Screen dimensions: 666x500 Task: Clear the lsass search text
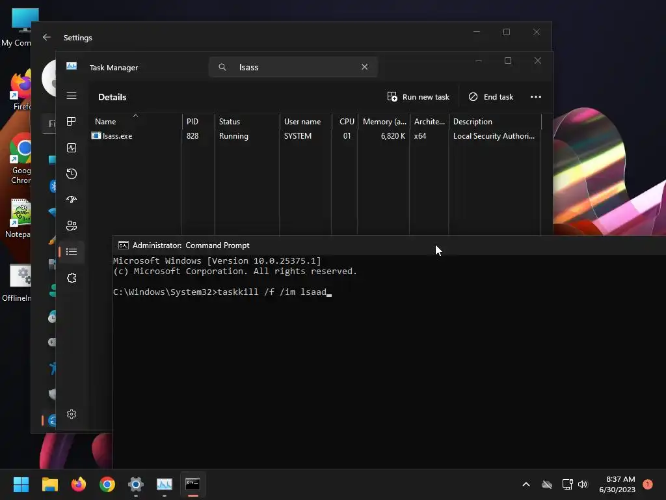(364, 67)
